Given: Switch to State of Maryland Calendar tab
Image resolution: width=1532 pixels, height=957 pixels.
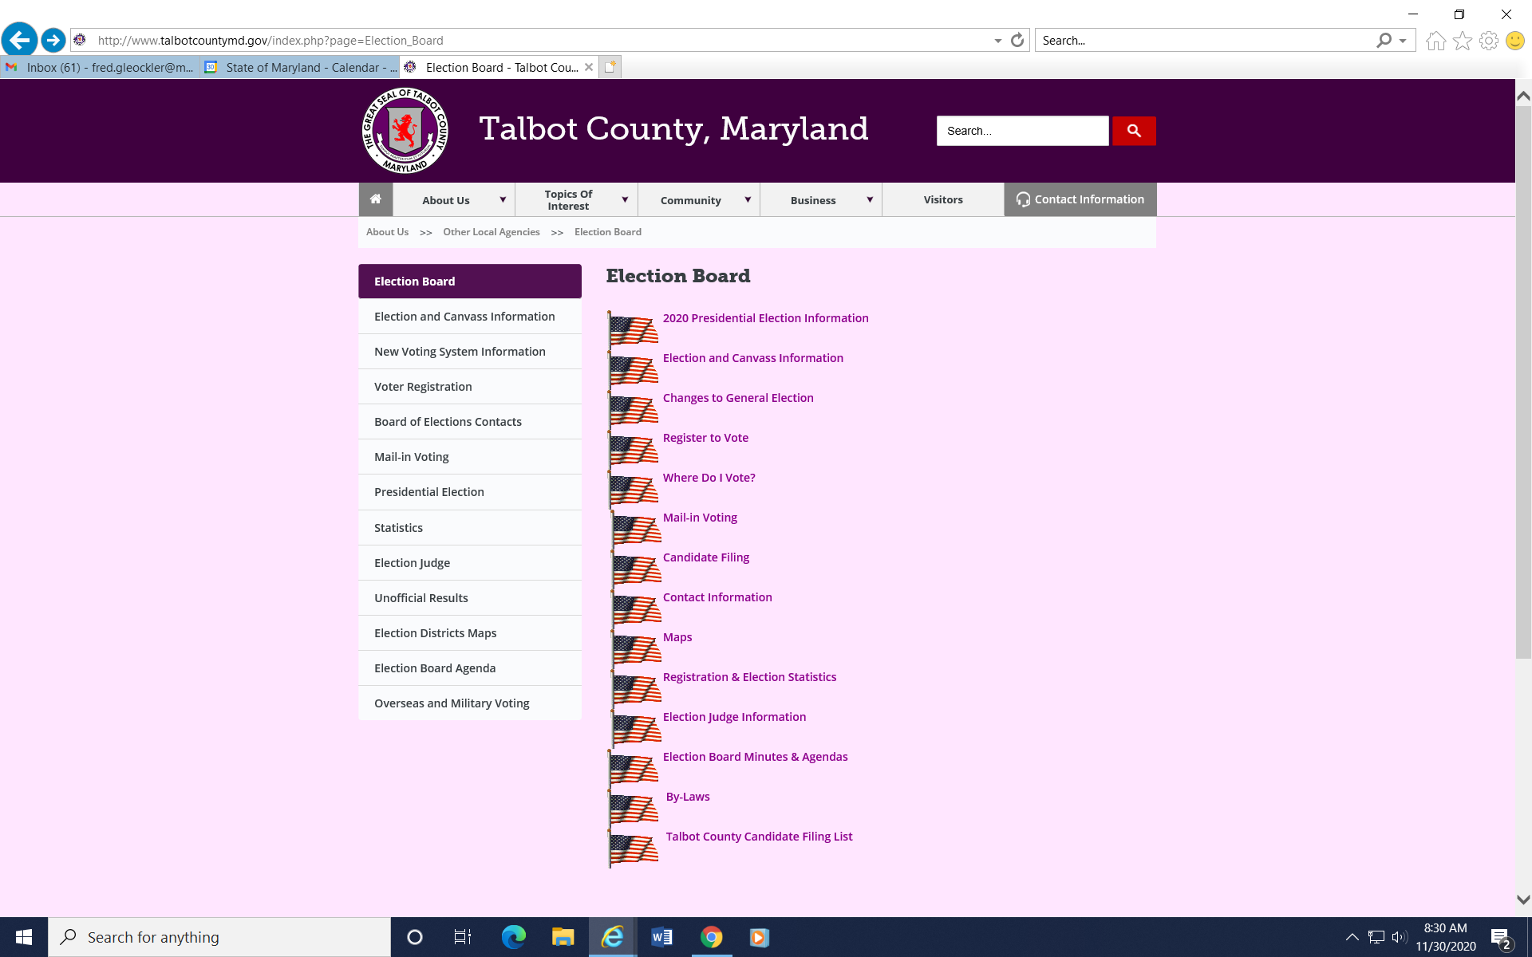Looking at the screenshot, I should click(302, 68).
